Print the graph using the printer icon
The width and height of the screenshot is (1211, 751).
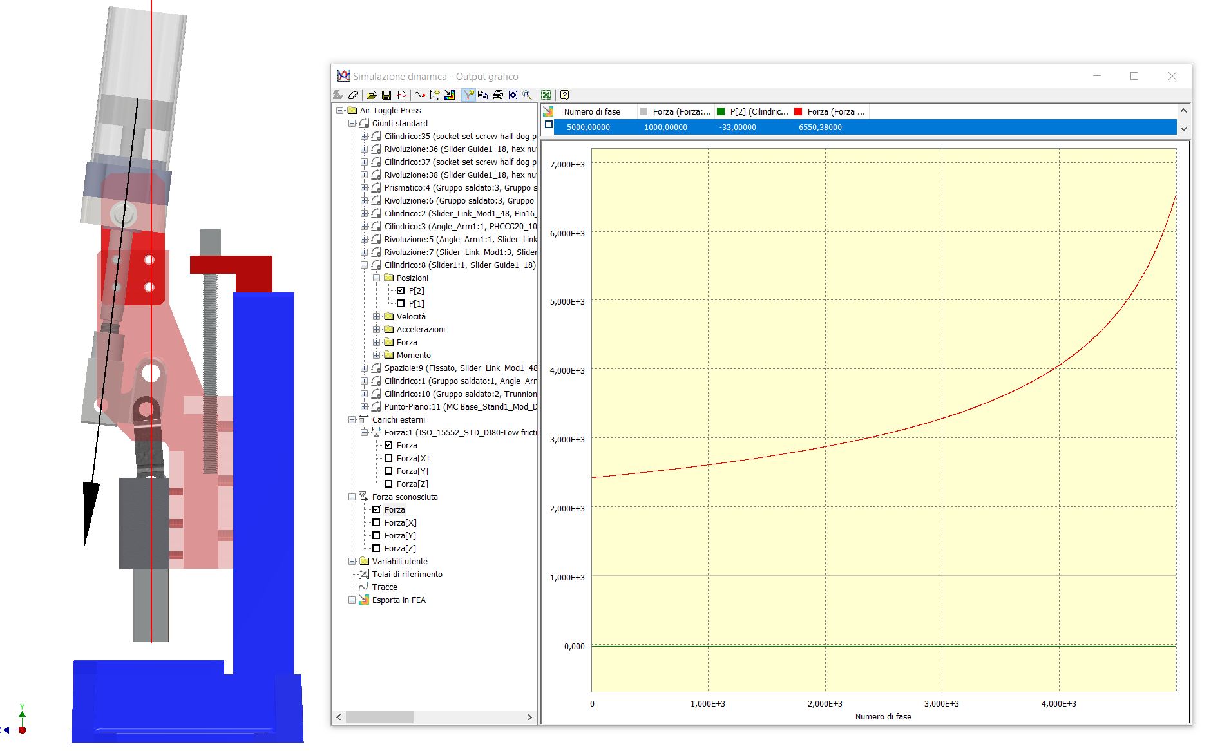(x=497, y=95)
